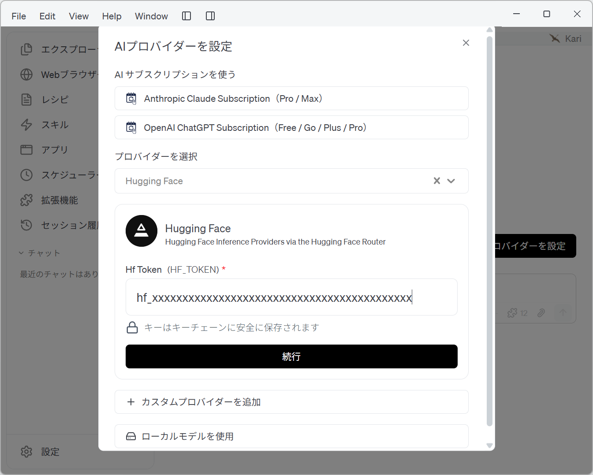
Task: Click the Kari profile label
Action: tap(573, 39)
